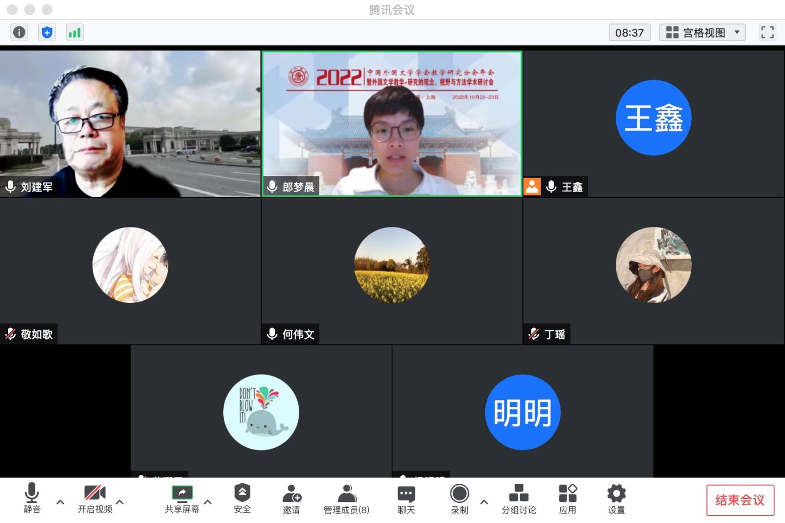Turn on camera with 开启视频
This screenshot has height=523, width=785.
click(95, 498)
